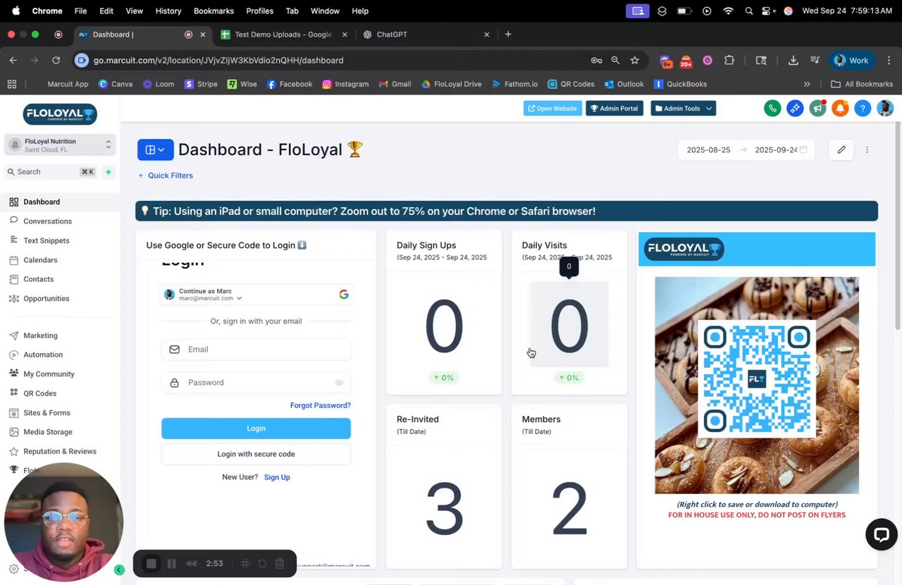This screenshot has height=585, width=902.
Task: Show the password with the eye icon
Action: coord(339,383)
